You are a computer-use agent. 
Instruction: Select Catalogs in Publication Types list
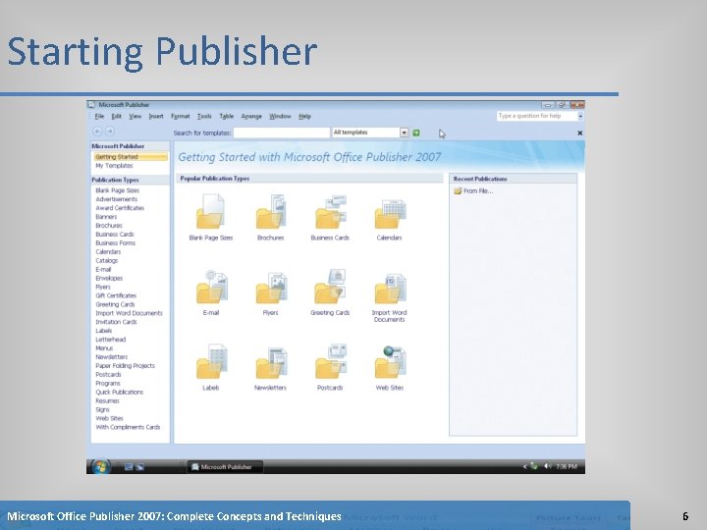coord(106,260)
